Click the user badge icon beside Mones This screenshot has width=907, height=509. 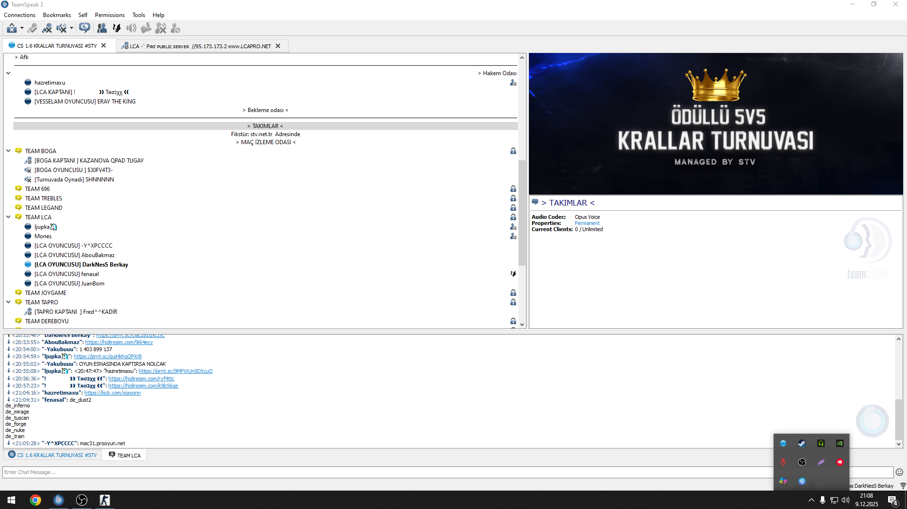click(x=513, y=236)
